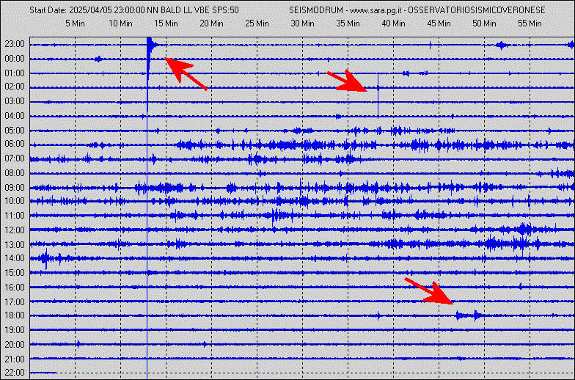The height and width of the screenshot is (380, 575).
Task: Click the 20 Min column header
Action: [x=211, y=23]
